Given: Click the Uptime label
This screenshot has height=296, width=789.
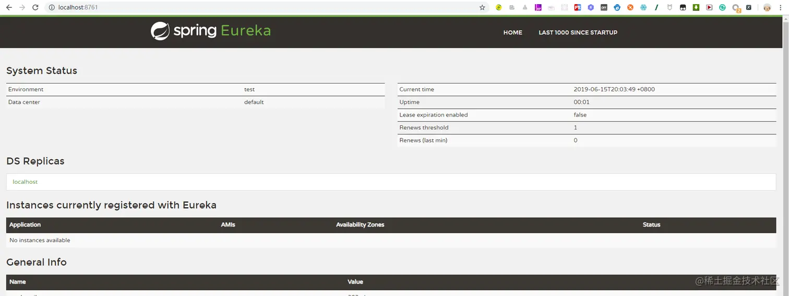Looking at the screenshot, I should point(409,102).
